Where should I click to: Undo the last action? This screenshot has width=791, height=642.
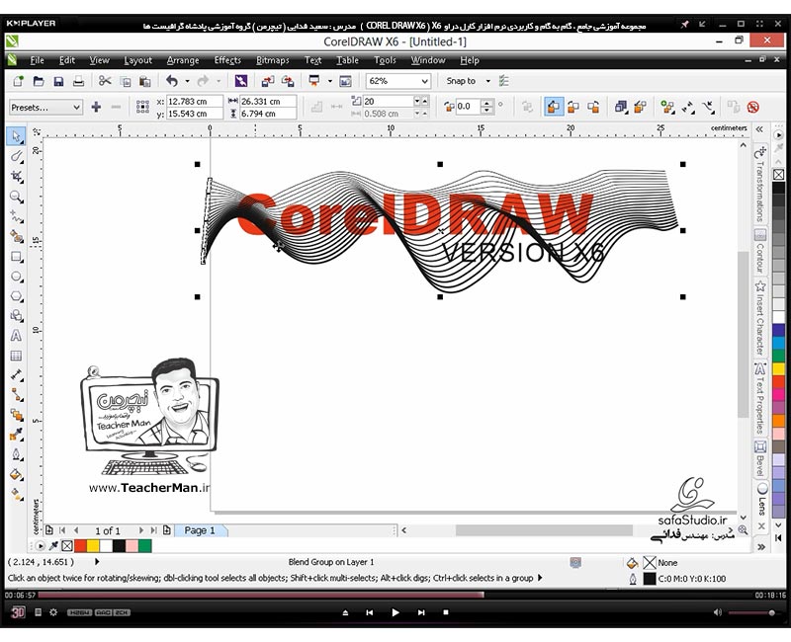(x=172, y=81)
